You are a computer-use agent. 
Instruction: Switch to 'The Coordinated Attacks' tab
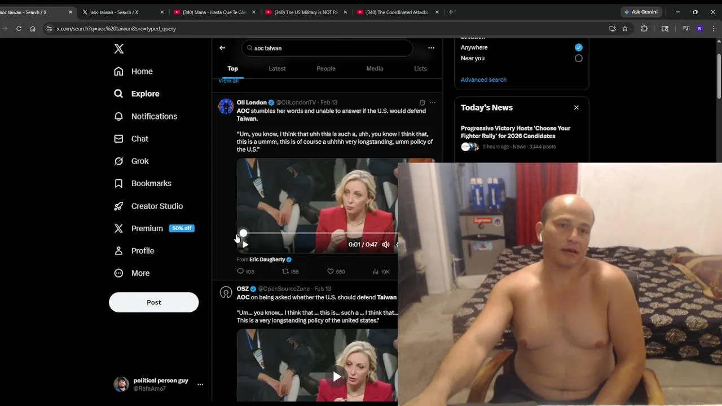[398, 12]
